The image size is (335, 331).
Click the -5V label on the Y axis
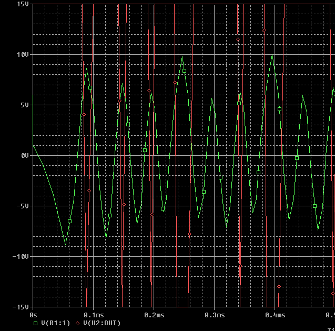click(x=22, y=206)
